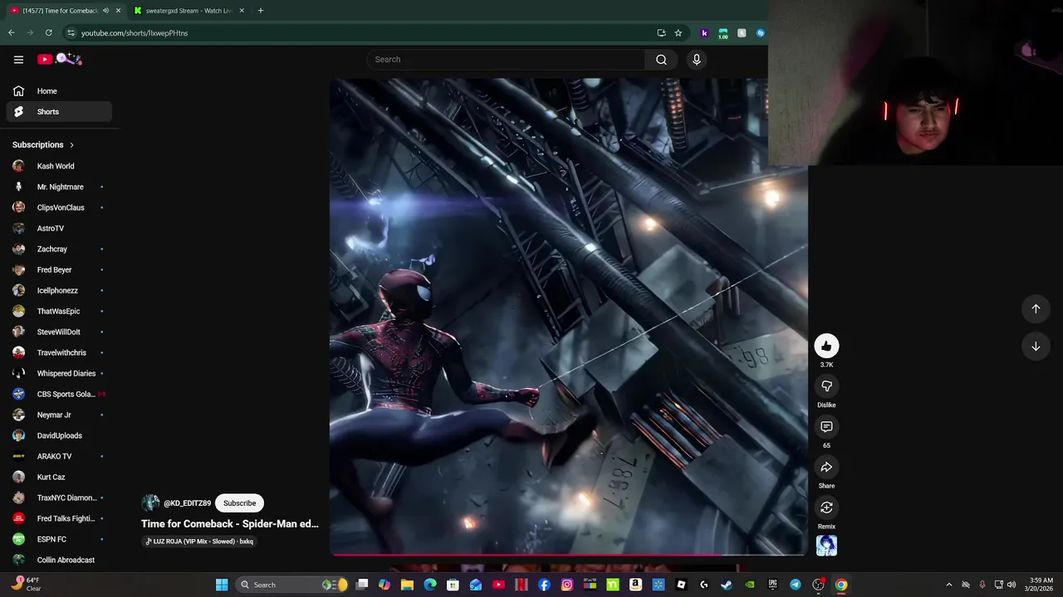Open @KD_EDITZ89 channel avatar
This screenshot has height=597, width=1063.
[150, 503]
